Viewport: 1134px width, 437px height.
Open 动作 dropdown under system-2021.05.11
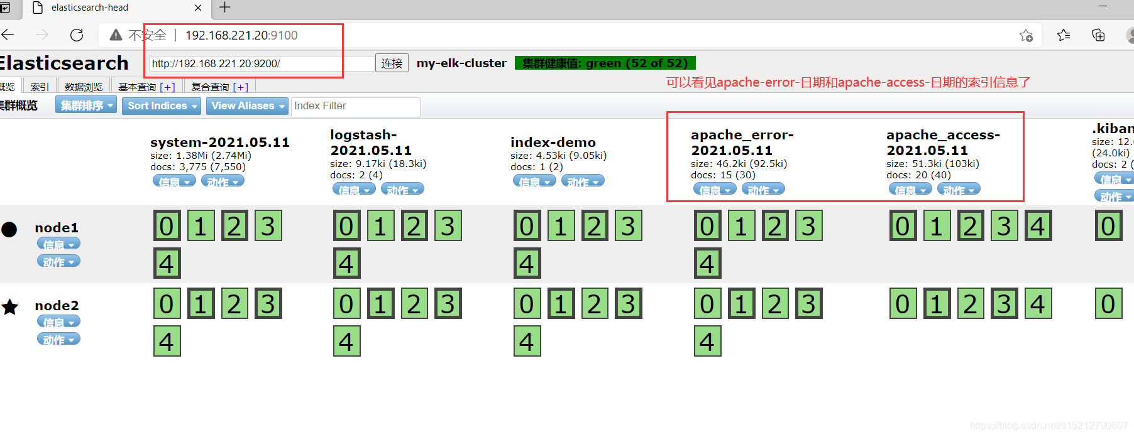tap(223, 181)
